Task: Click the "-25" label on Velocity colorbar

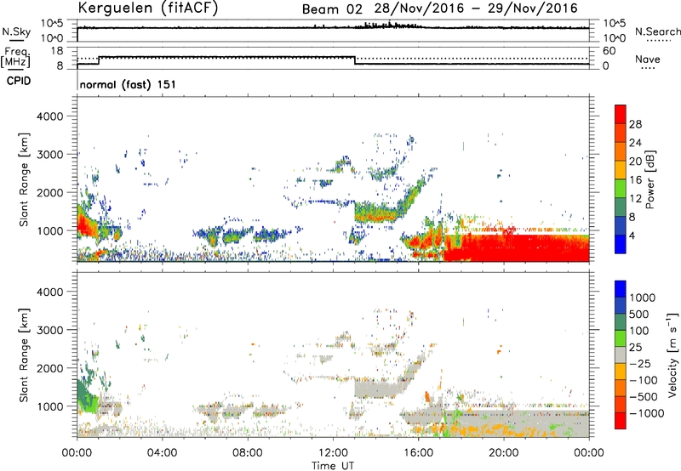Action: [640, 364]
